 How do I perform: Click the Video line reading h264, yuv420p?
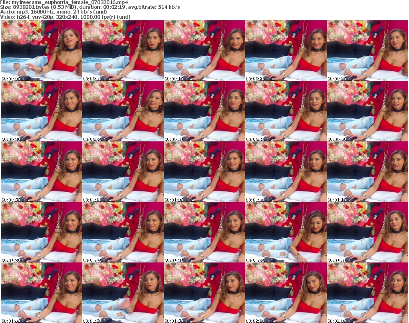65,17
